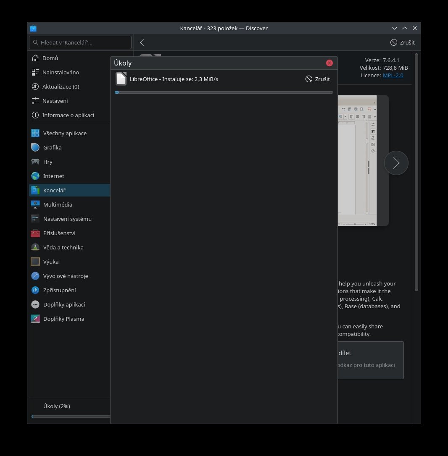Select the Grafika category

click(x=69, y=147)
